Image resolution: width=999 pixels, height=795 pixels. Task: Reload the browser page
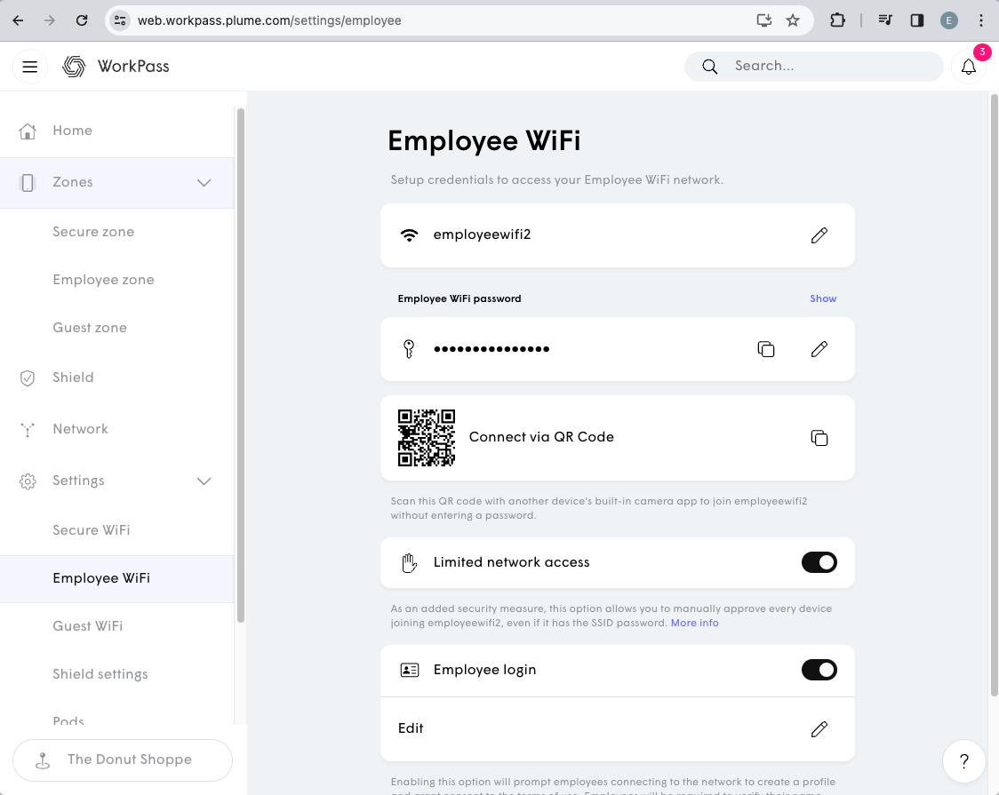82,20
